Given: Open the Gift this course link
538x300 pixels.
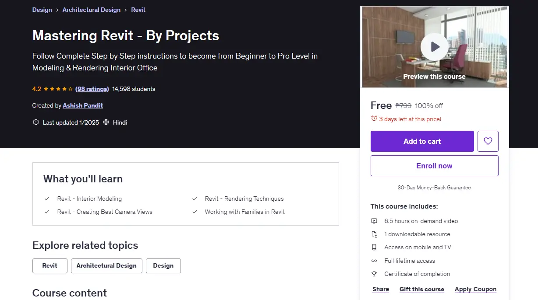Looking at the screenshot, I should 422,289.
